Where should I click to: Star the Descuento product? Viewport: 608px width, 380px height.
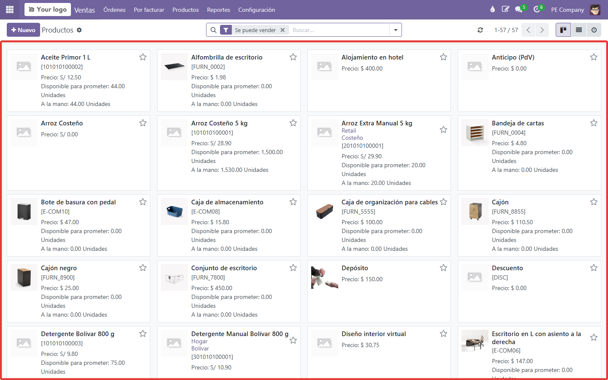click(594, 268)
